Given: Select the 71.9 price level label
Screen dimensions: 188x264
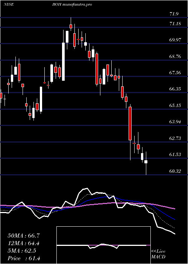Looking at the screenshot, I should pyautogui.click(x=174, y=14).
